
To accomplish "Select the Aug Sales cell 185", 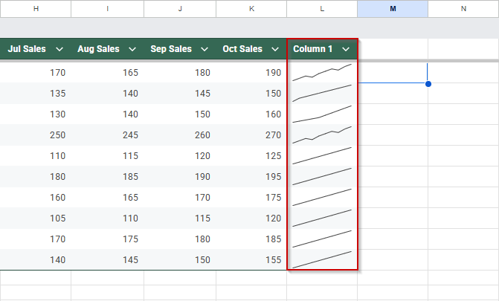I will (108, 177).
